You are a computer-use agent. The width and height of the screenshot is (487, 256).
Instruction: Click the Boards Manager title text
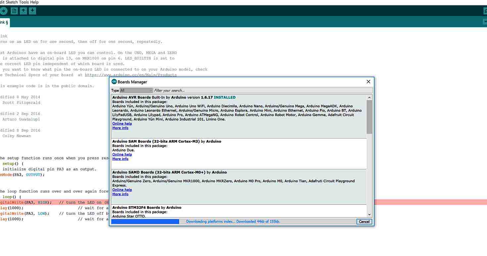tap(132, 82)
